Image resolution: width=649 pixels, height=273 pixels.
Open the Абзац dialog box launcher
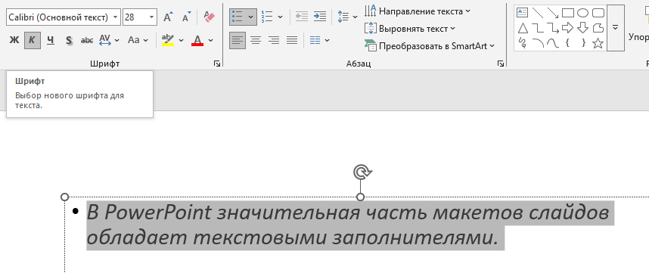[x=501, y=64]
